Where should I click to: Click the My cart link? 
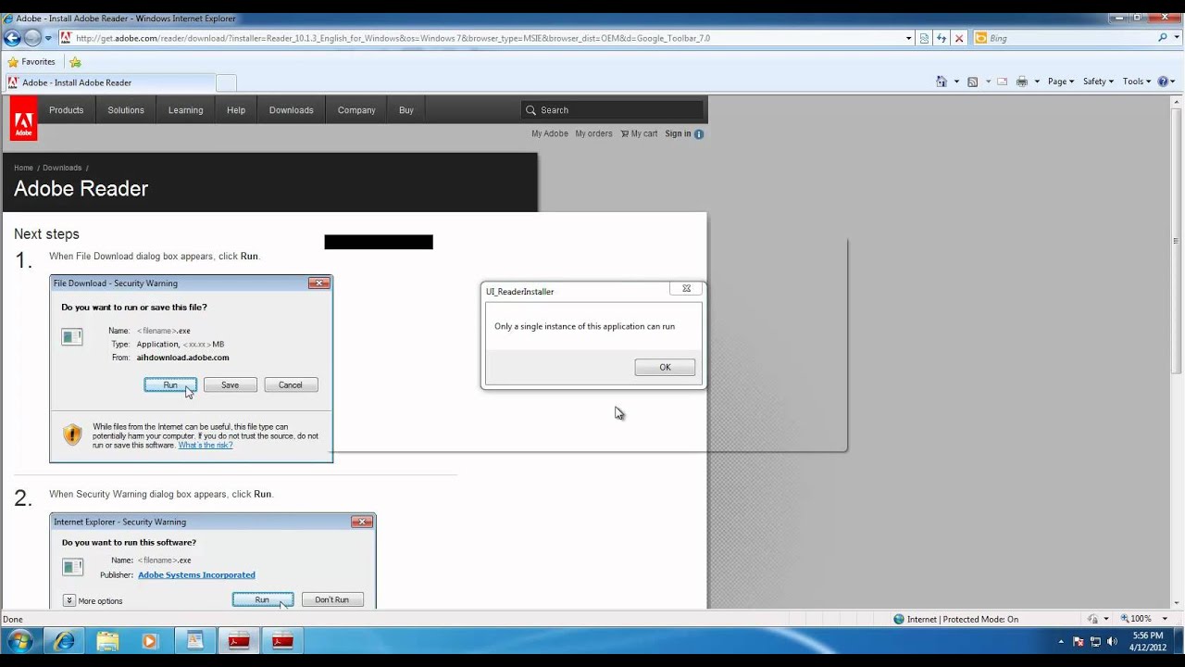coord(639,134)
